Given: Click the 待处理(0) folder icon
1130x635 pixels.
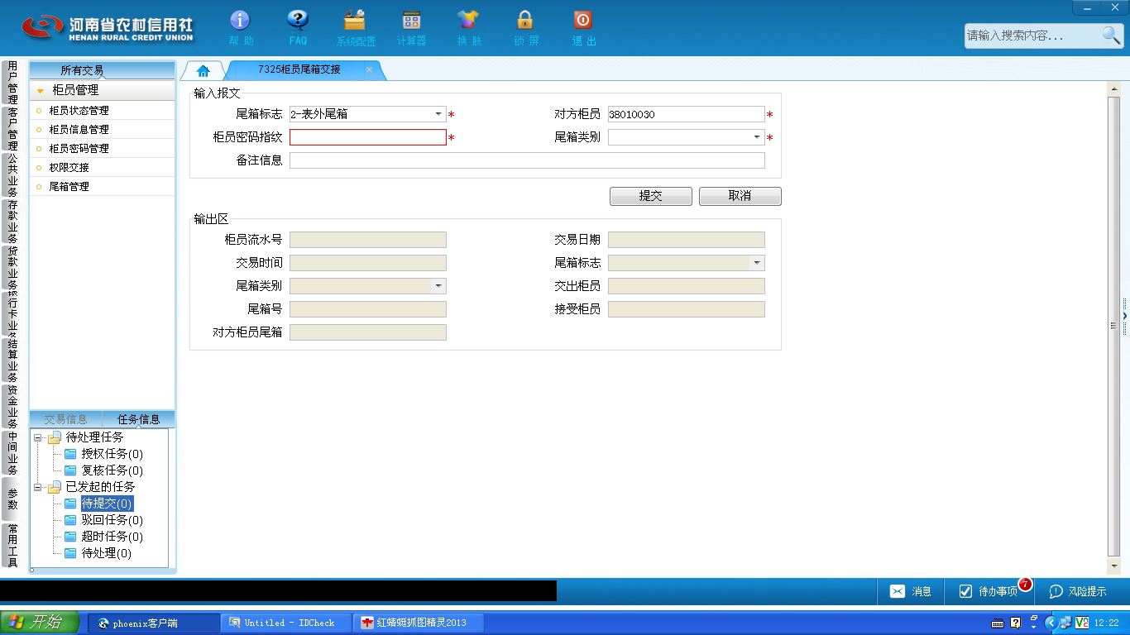Looking at the screenshot, I should [x=70, y=553].
